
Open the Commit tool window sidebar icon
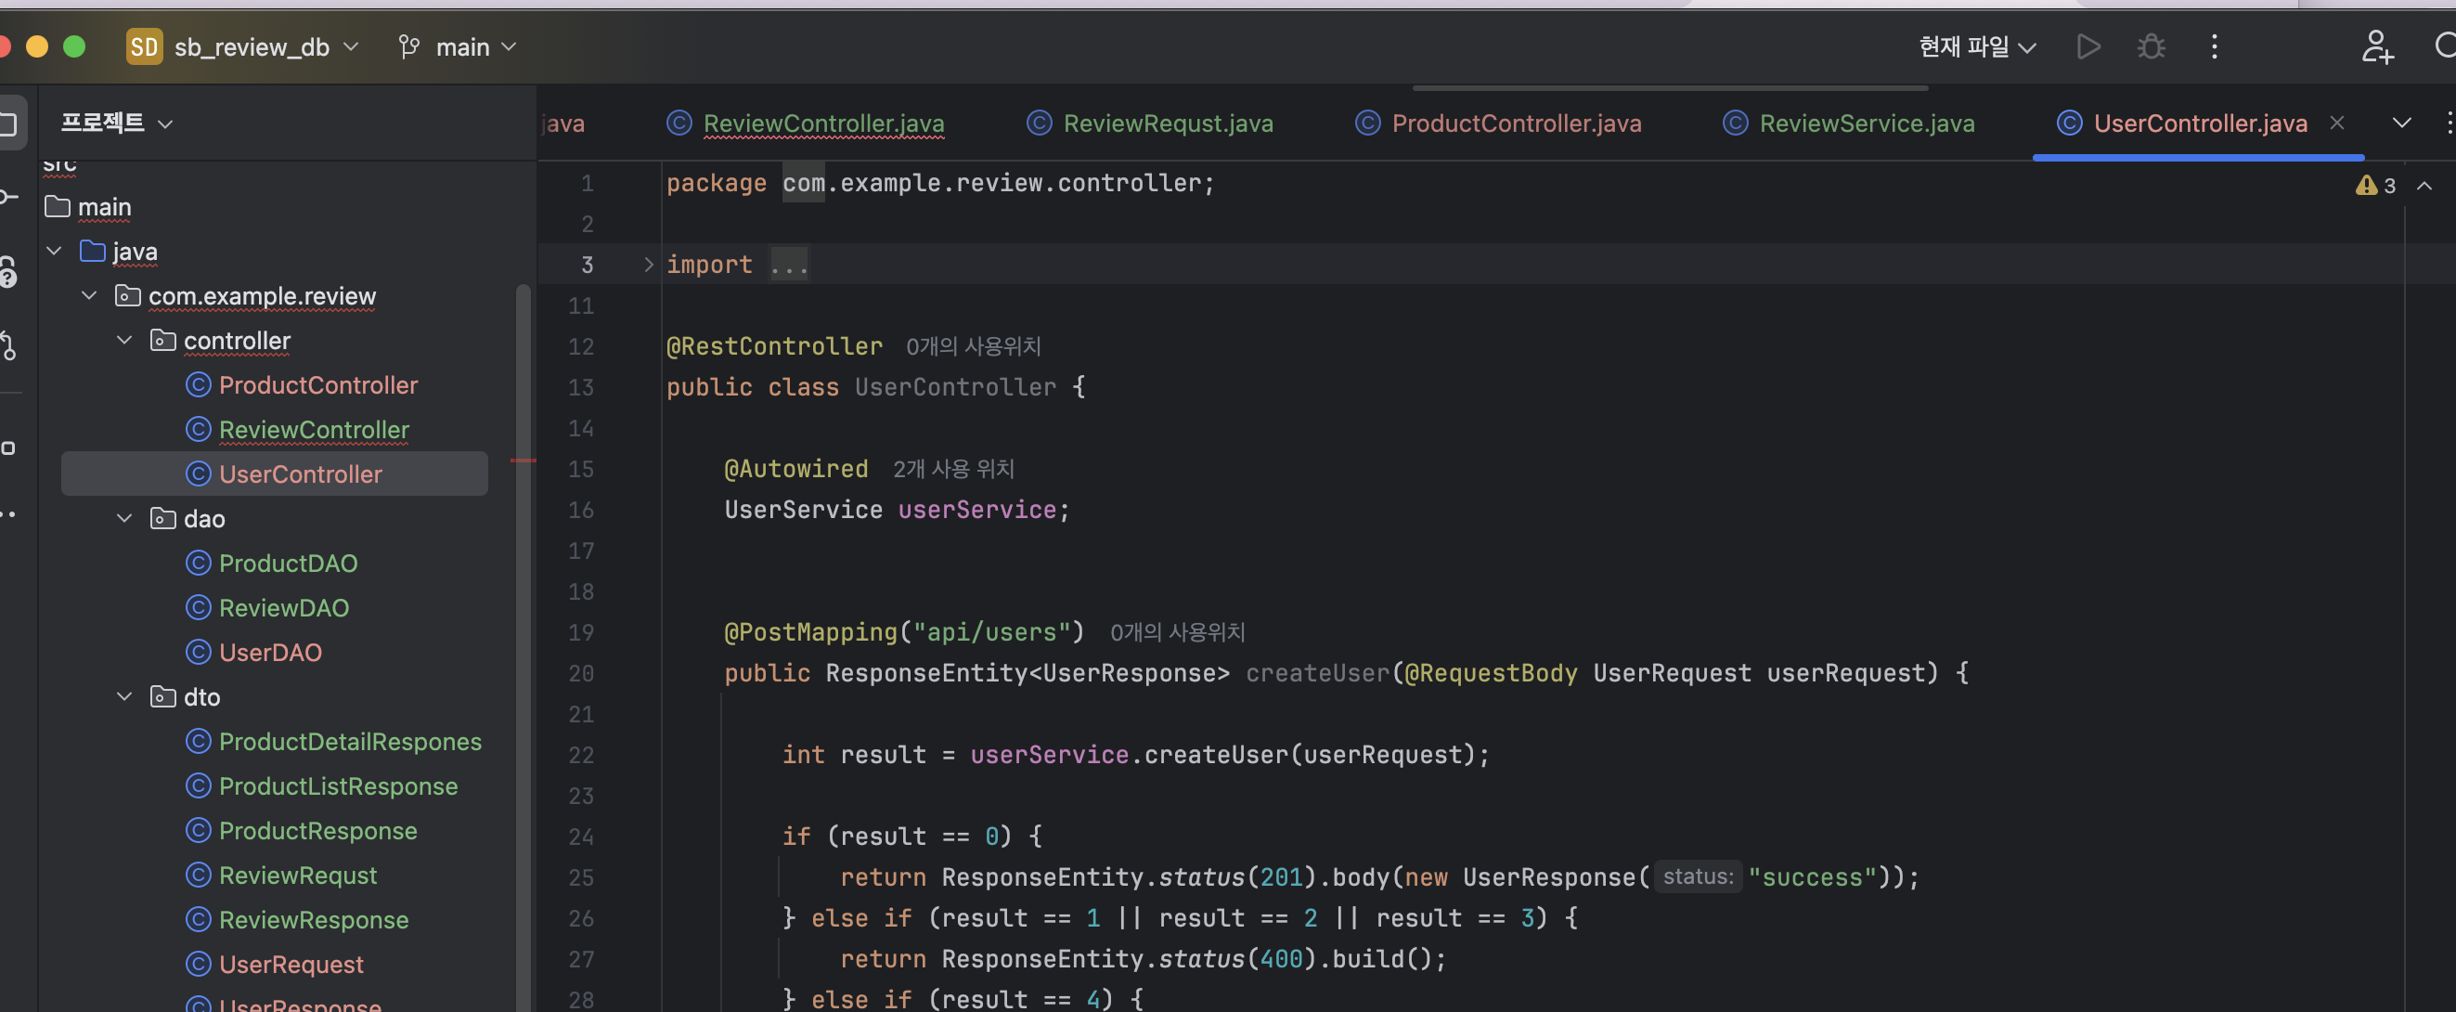pos(9,198)
